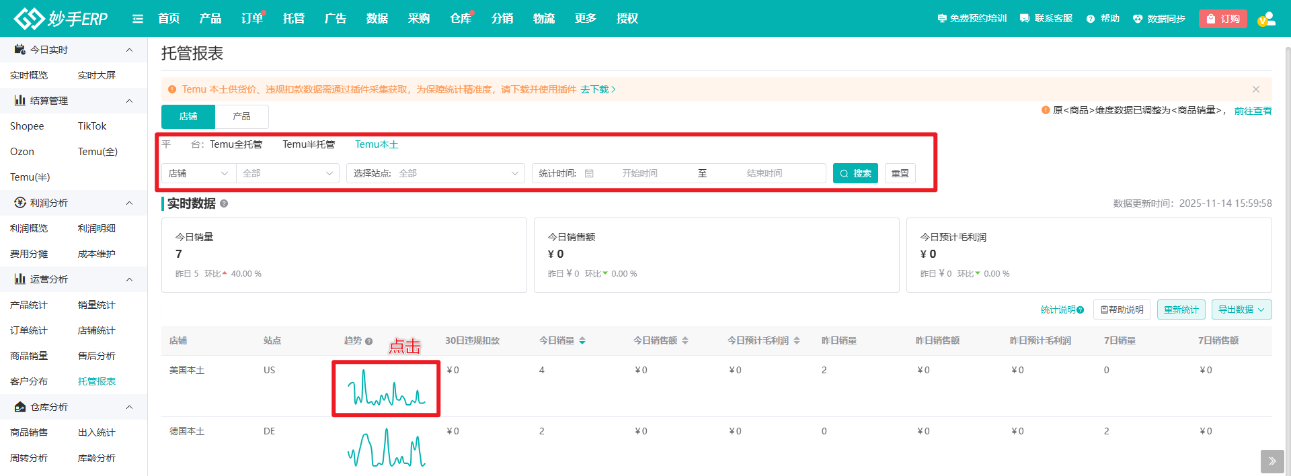The height and width of the screenshot is (476, 1291).
Task: Click the 运营分析 bar chart icon
Action: pos(19,279)
